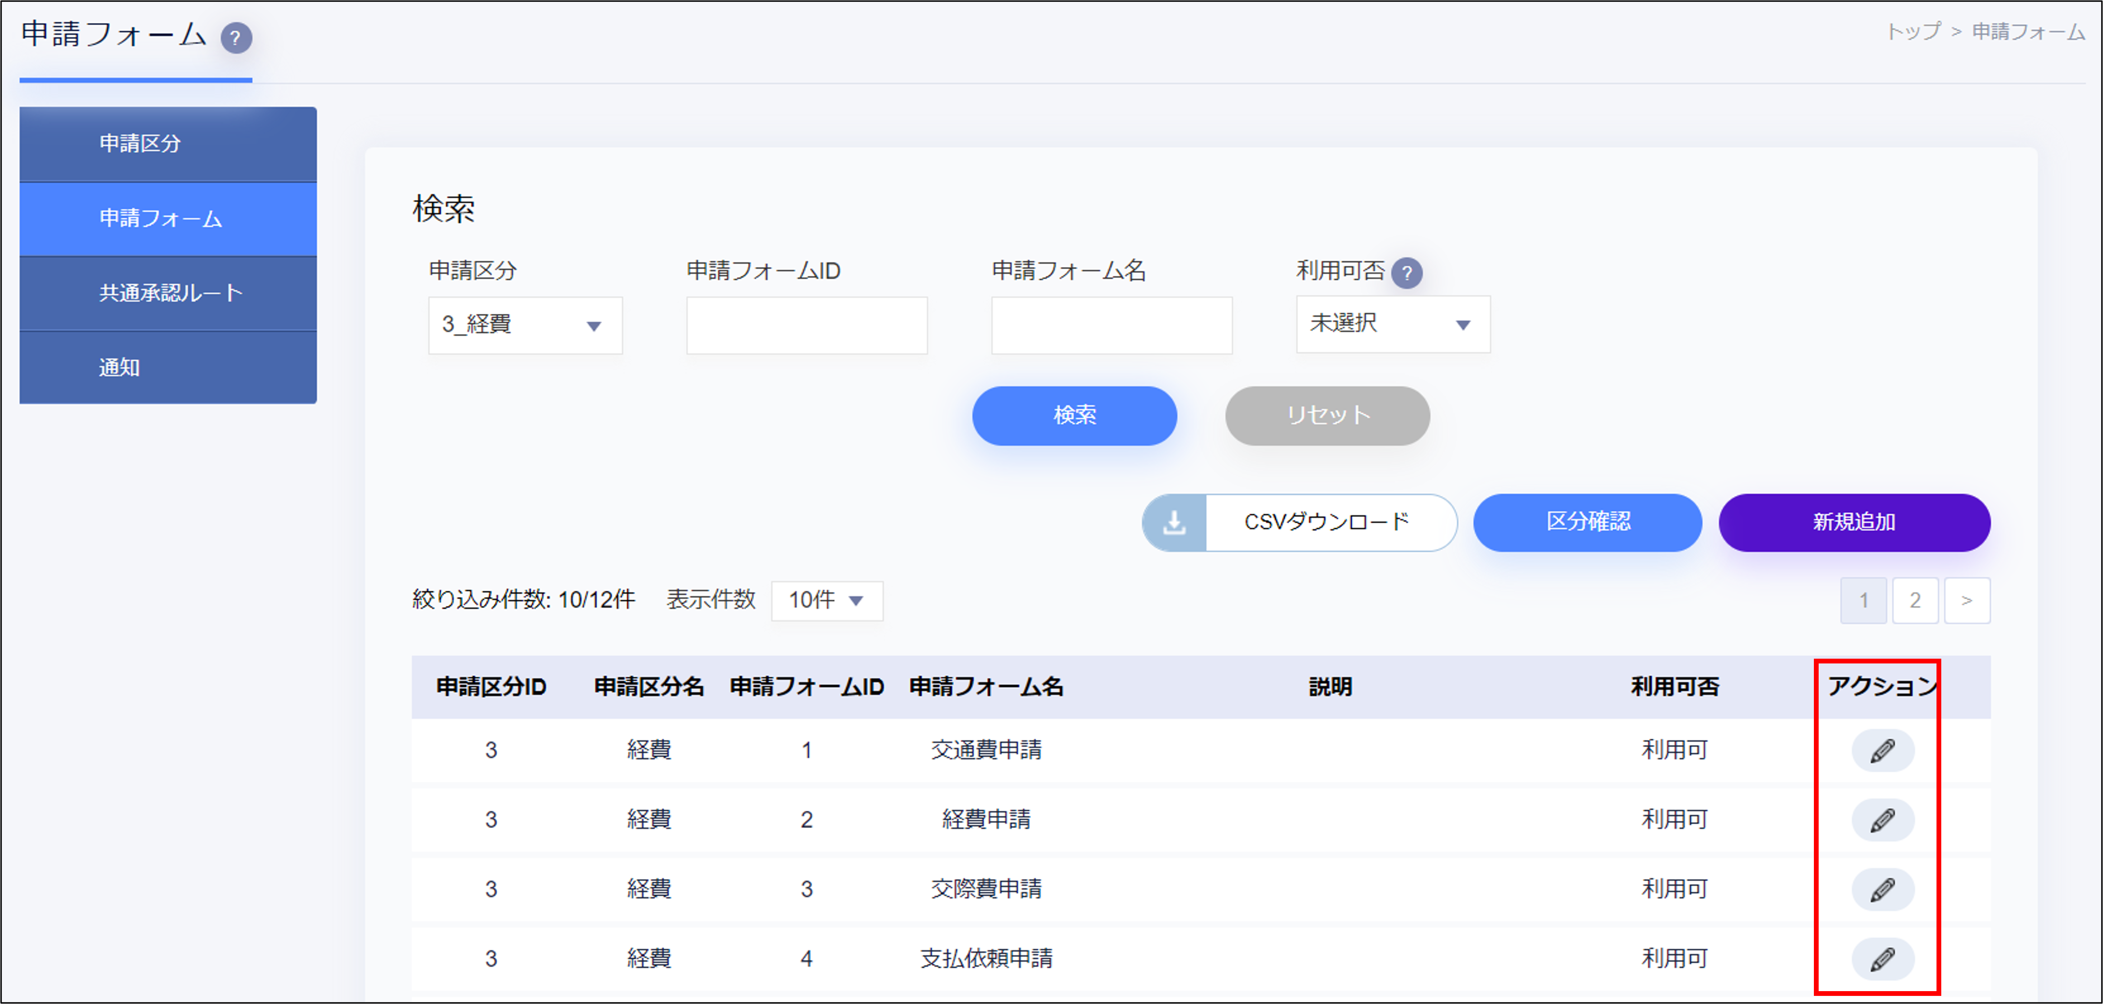The image size is (2103, 1004).
Task: Edit the 交際費申請 row with pencil icon
Action: click(1882, 889)
